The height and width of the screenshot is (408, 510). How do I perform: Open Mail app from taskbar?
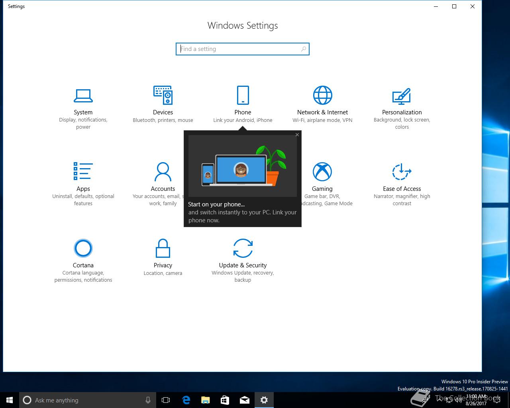[x=245, y=400]
